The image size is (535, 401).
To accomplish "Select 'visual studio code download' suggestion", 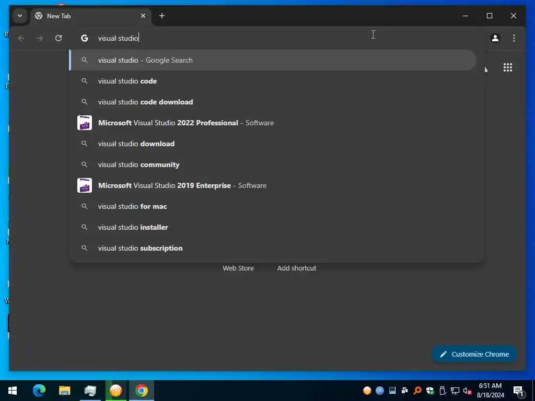I will (x=273, y=102).
